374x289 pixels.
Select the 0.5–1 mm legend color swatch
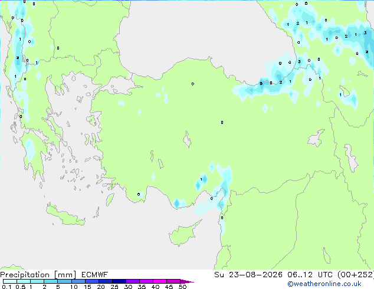pos(24,281)
